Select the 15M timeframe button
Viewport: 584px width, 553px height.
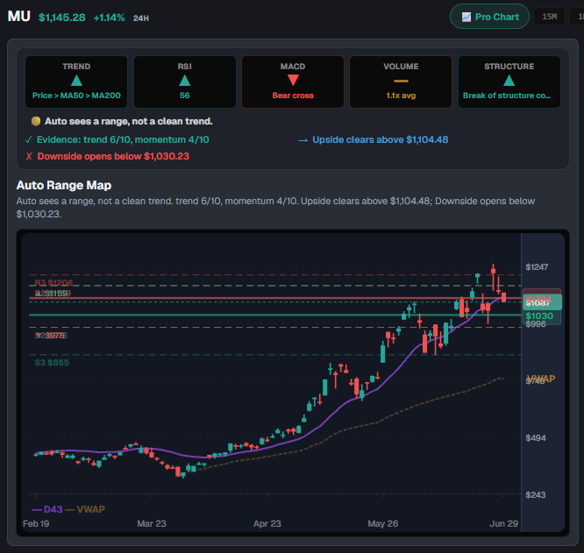coord(549,17)
